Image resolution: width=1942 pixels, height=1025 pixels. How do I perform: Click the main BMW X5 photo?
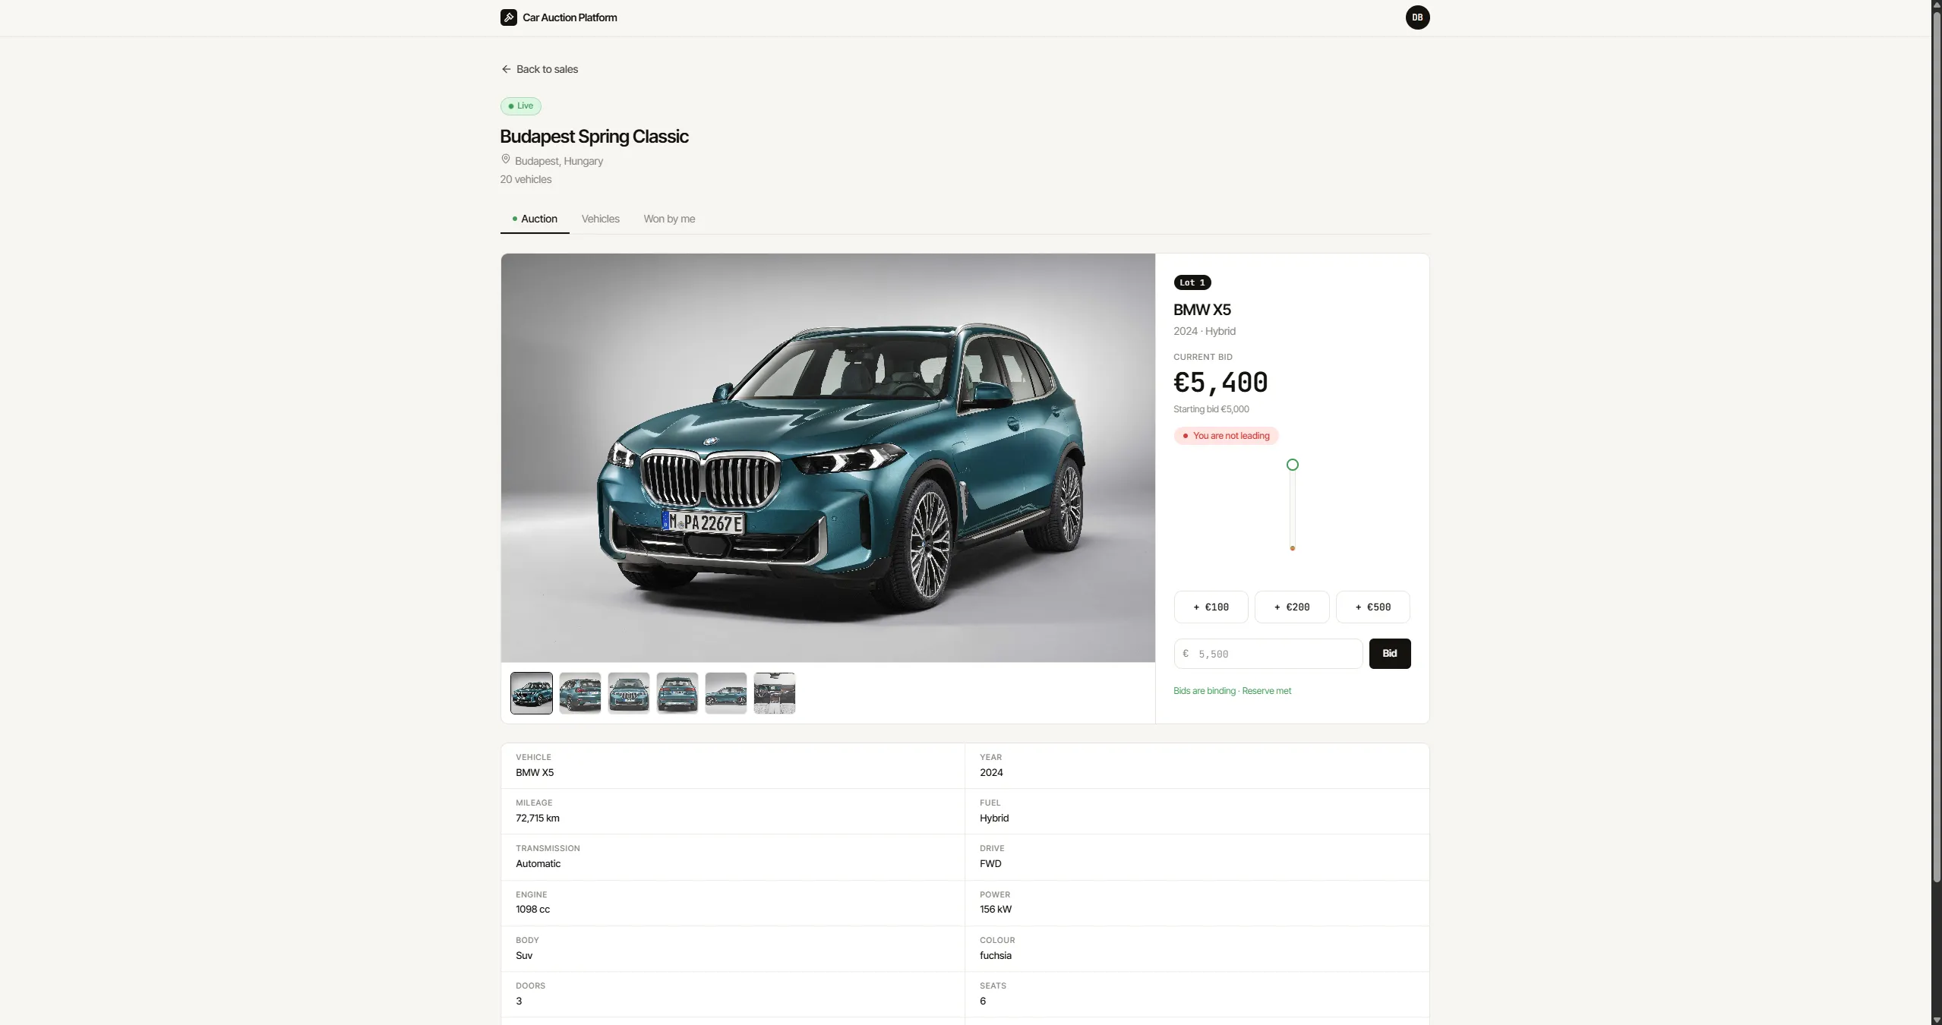pos(827,458)
